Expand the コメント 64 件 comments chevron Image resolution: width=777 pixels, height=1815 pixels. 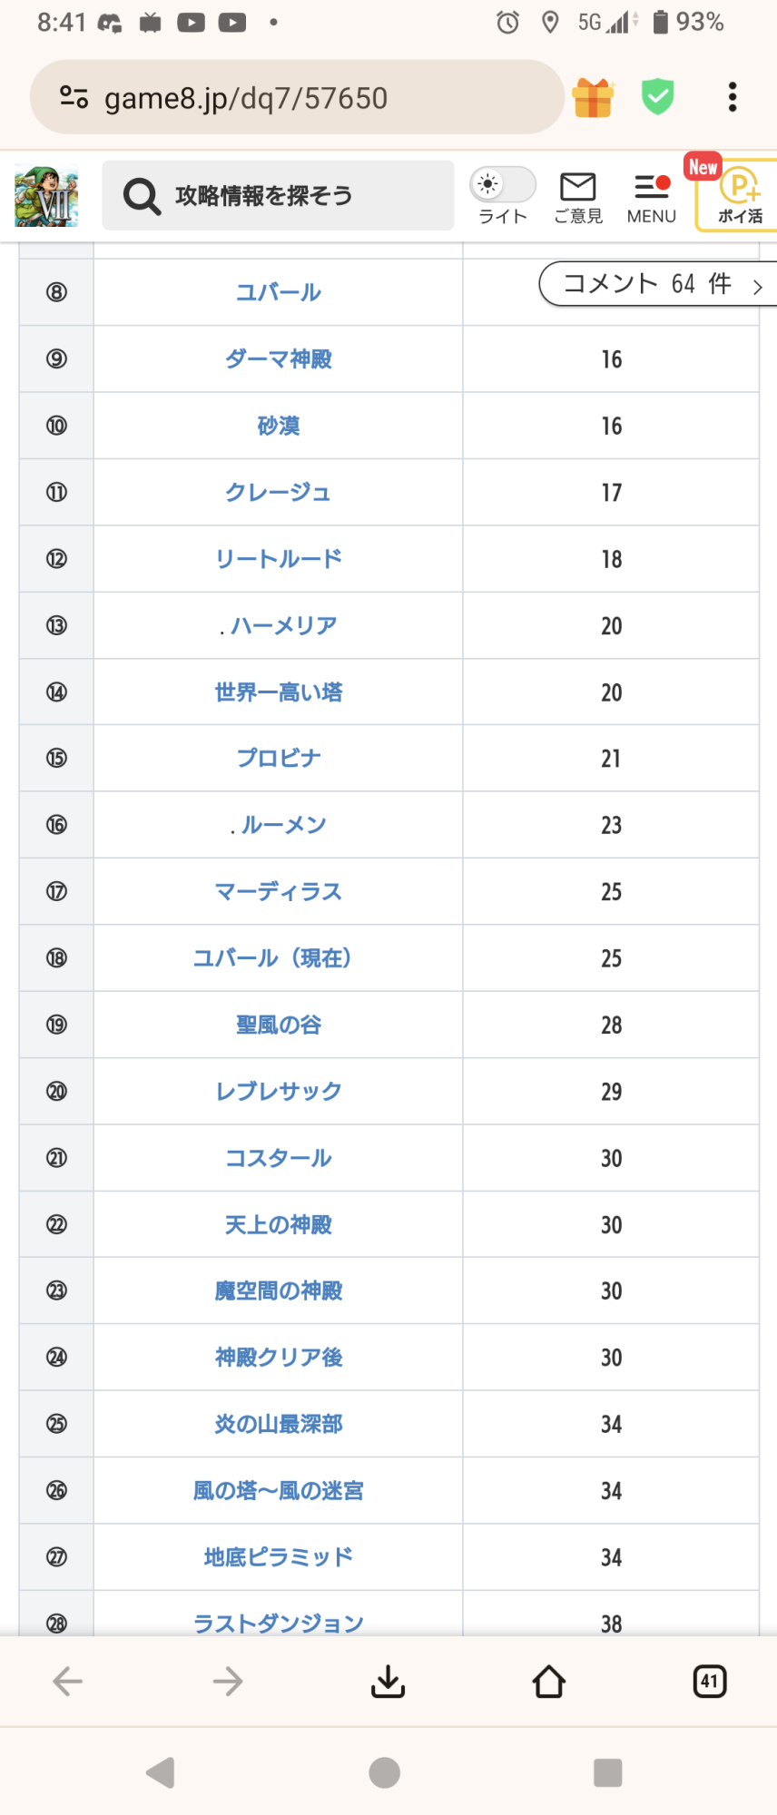tap(757, 287)
